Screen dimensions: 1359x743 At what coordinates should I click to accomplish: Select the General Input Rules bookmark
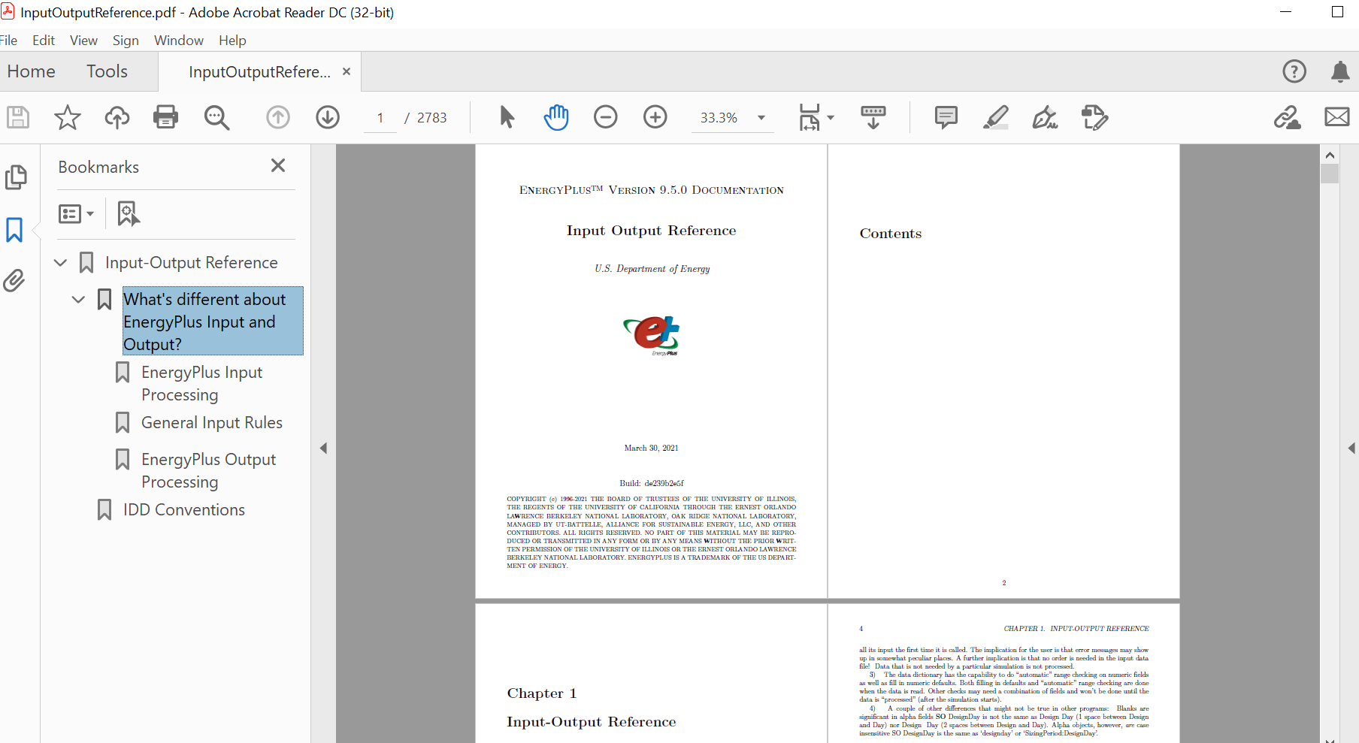pos(211,422)
